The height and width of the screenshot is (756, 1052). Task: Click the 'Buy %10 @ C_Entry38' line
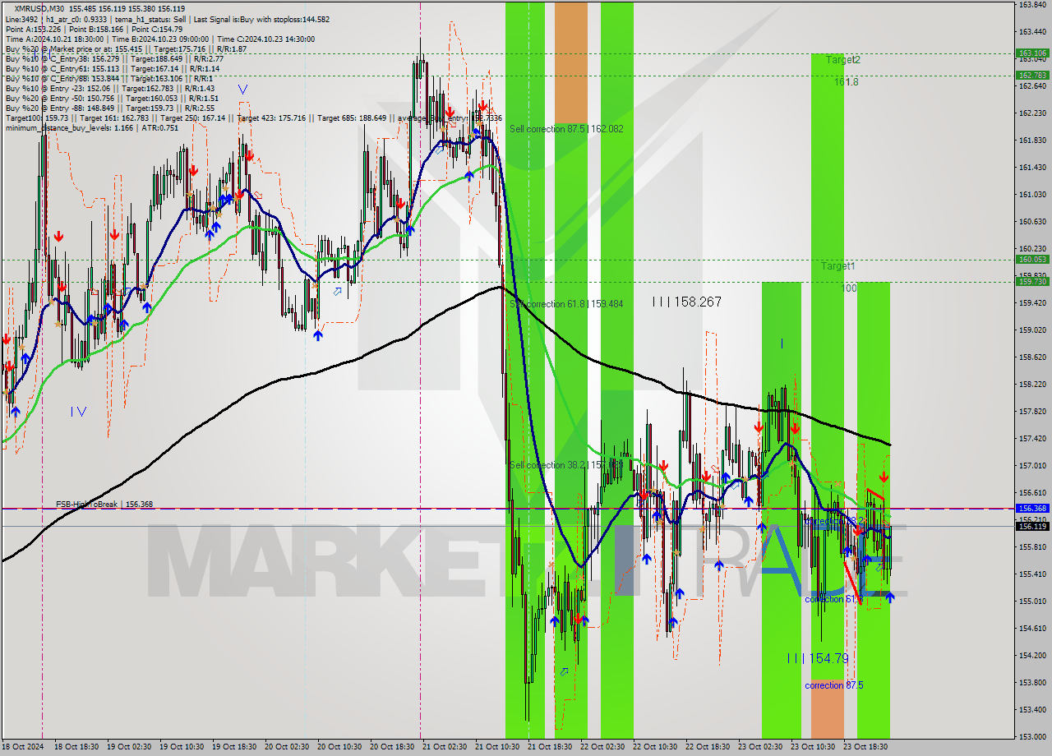(114, 58)
